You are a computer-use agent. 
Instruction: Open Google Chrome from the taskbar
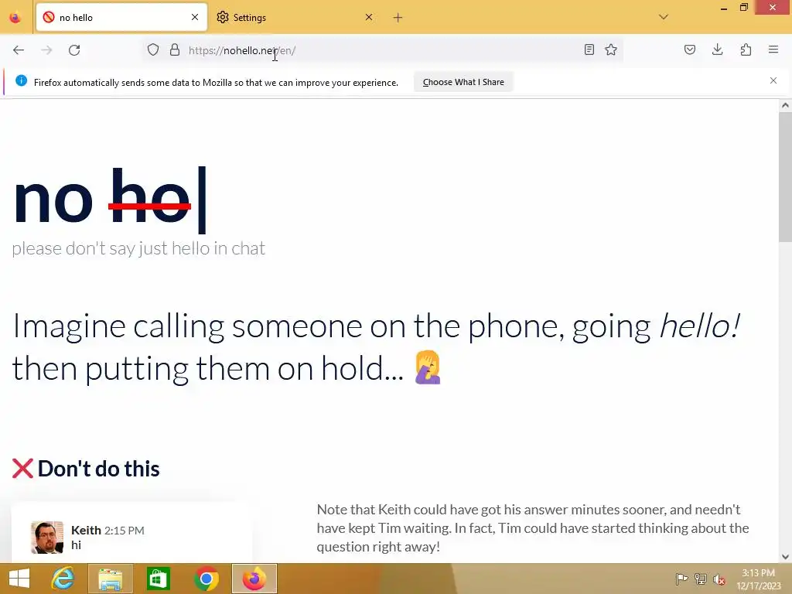(x=206, y=579)
